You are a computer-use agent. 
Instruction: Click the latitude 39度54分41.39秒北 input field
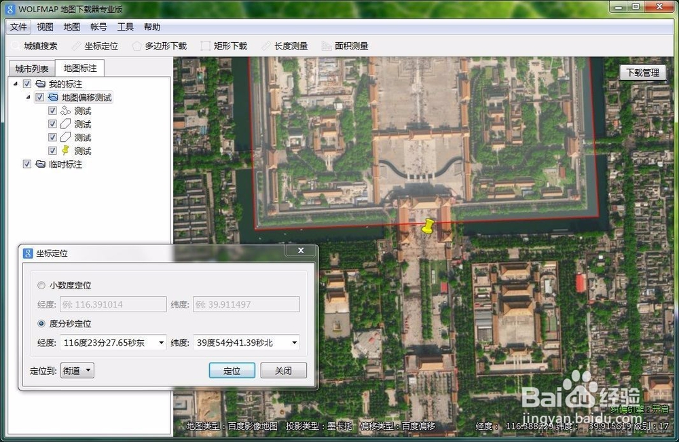[238, 342]
